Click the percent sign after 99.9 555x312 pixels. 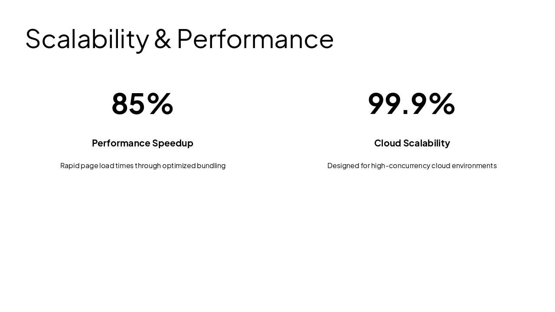click(442, 104)
